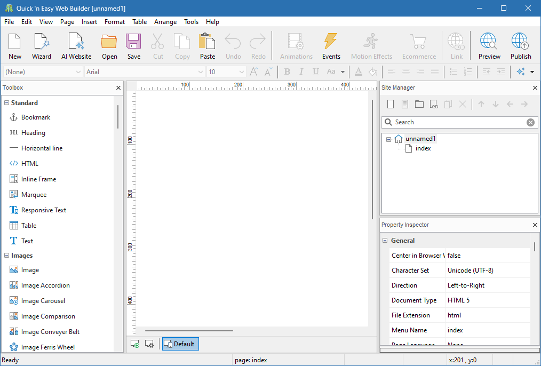The image size is (541, 366).
Task: Toggle Italic formatting
Action: 301,71
